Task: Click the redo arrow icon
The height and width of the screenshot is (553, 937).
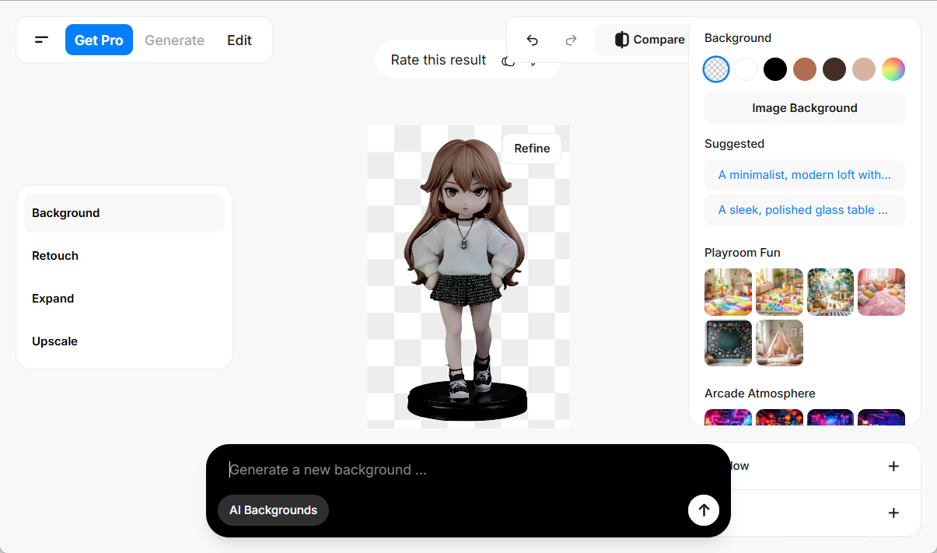Action: tap(571, 40)
